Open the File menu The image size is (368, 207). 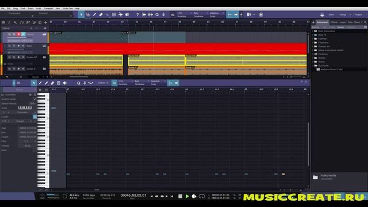[3, 9]
